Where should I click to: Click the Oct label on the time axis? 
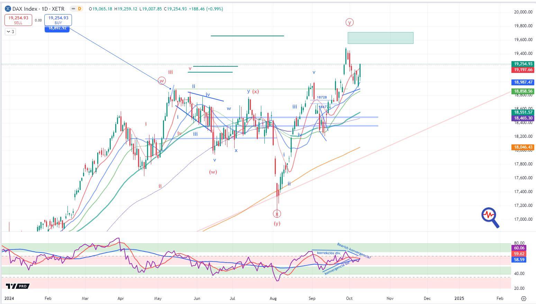click(x=349, y=298)
